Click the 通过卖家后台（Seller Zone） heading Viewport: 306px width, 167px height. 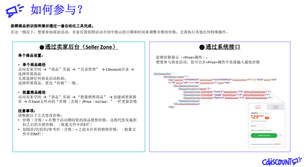[81, 47]
